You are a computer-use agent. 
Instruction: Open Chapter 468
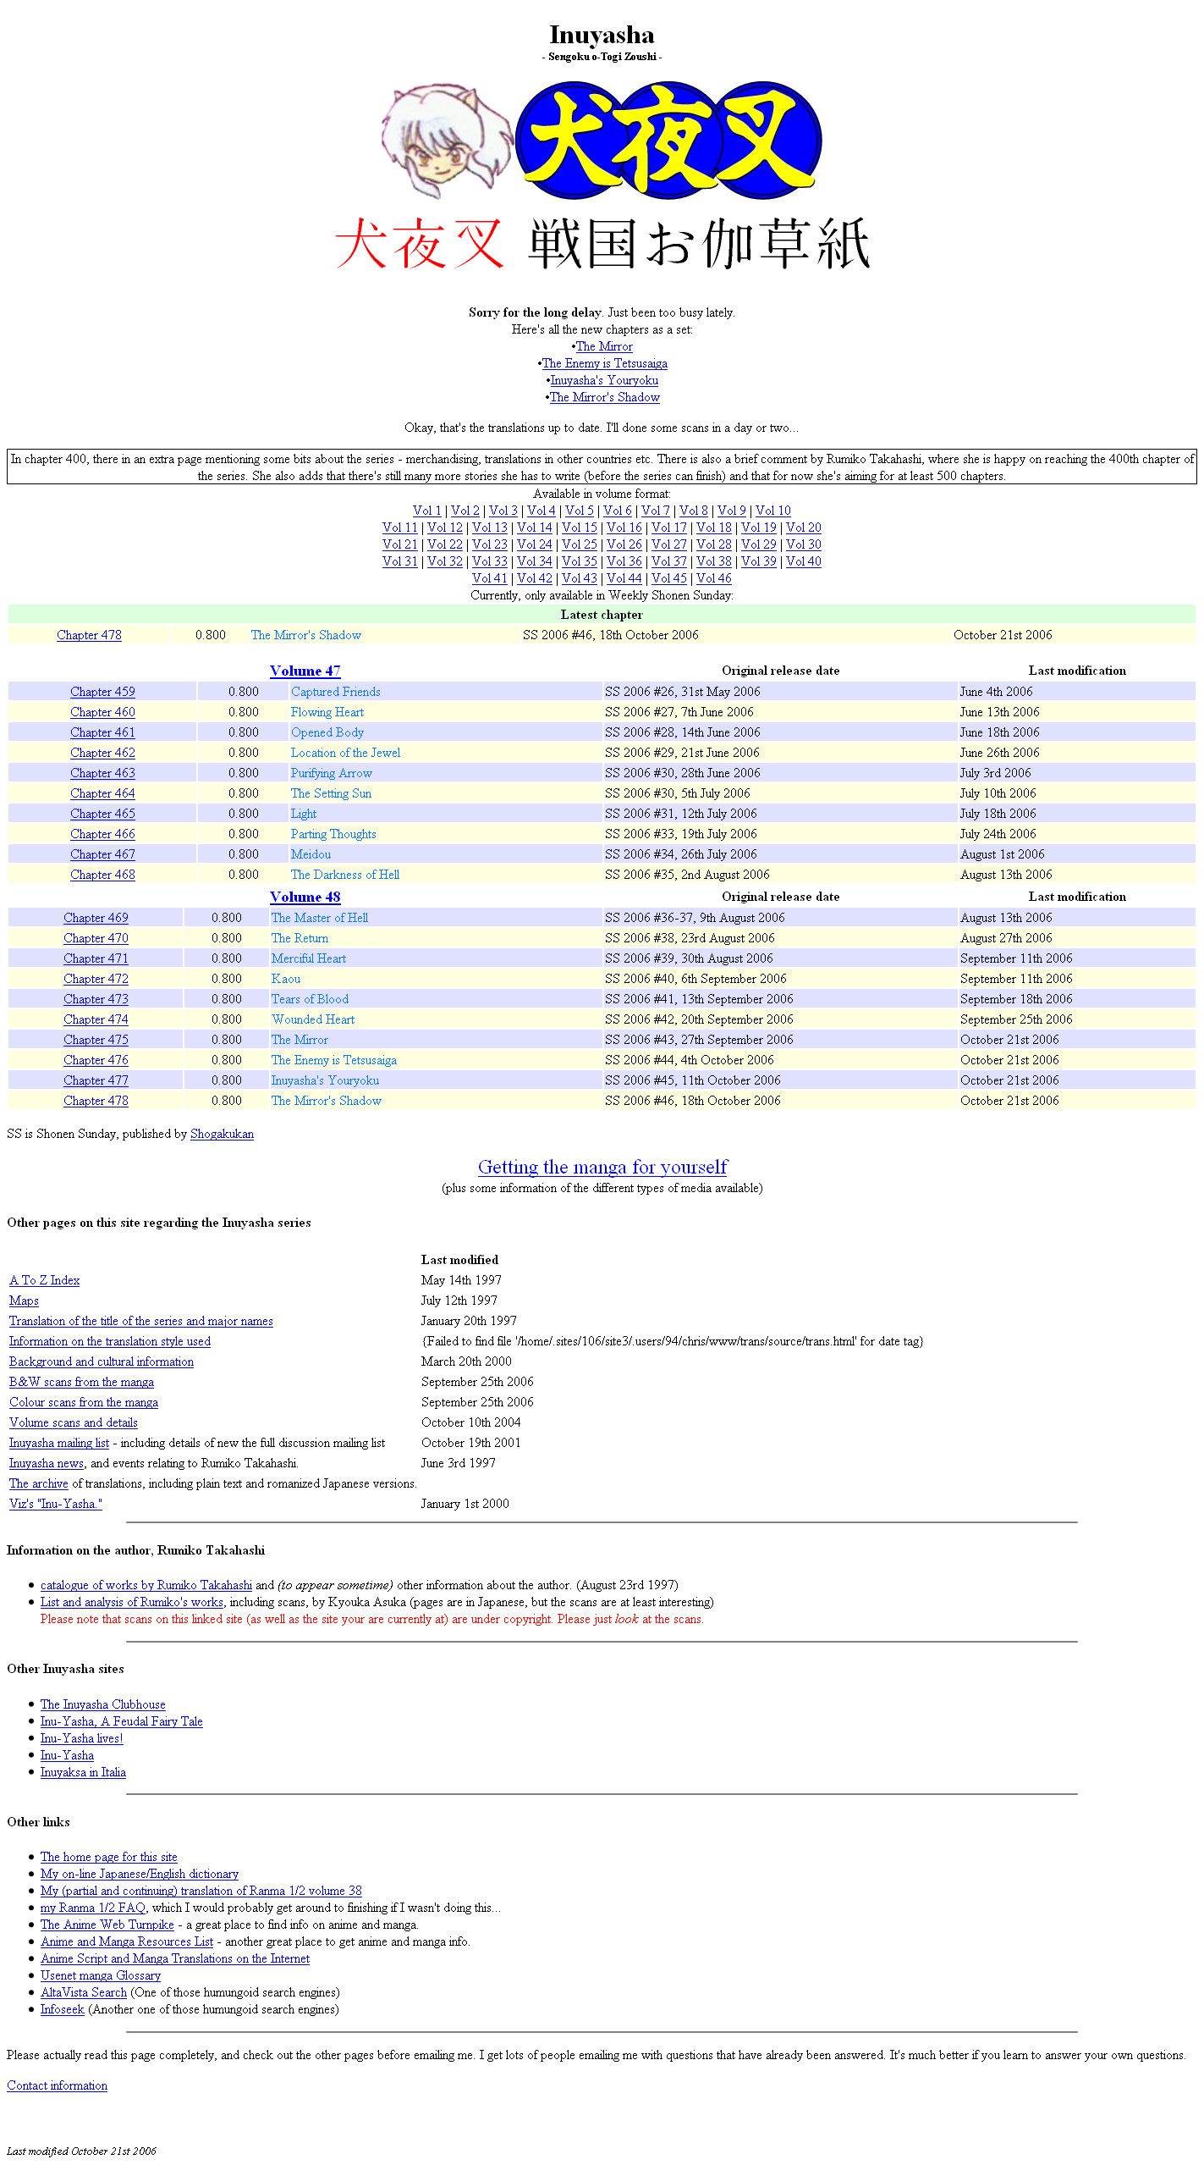tap(102, 875)
